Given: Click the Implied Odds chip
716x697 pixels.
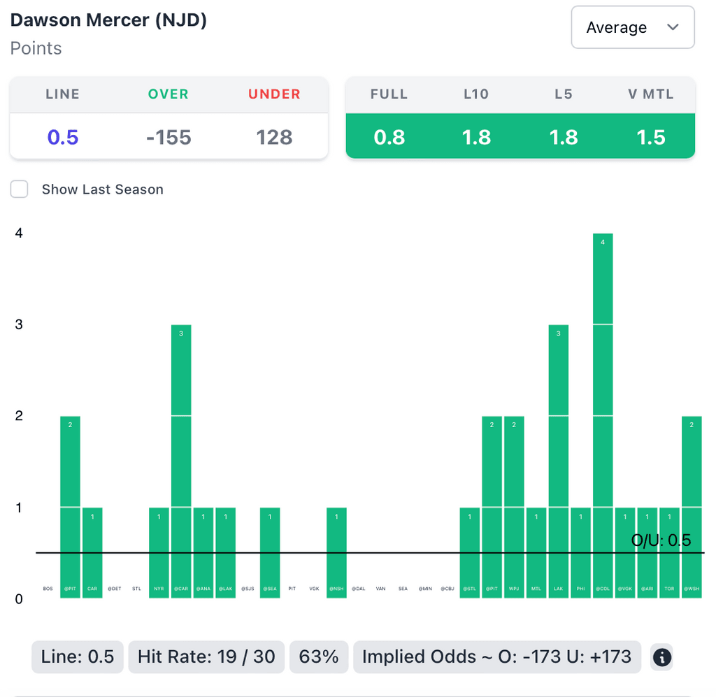Looking at the screenshot, I should pos(496,657).
